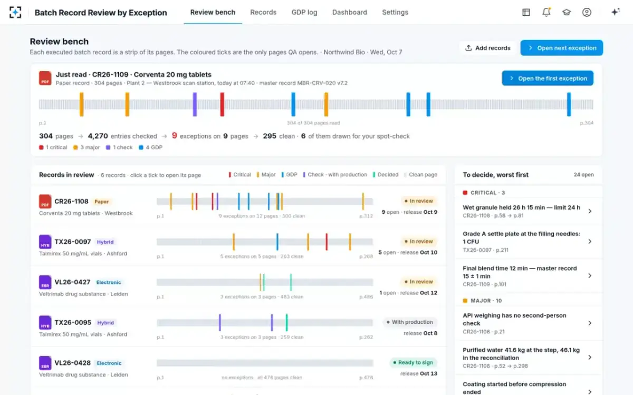Click With production badge for TX26-0095
The width and height of the screenshot is (633, 395).
point(410,322)
